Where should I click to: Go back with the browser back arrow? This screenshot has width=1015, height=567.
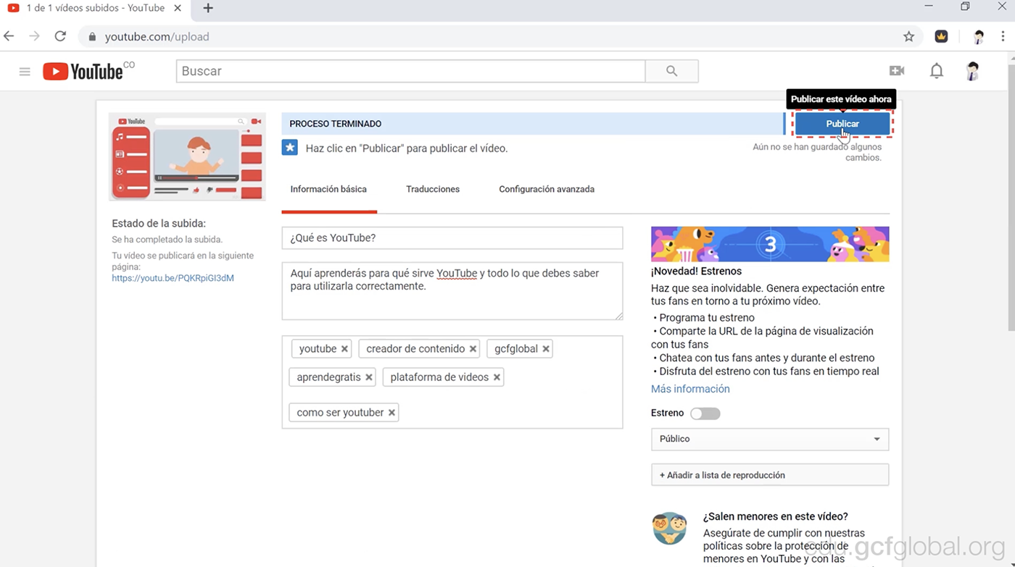click(9, 36)
